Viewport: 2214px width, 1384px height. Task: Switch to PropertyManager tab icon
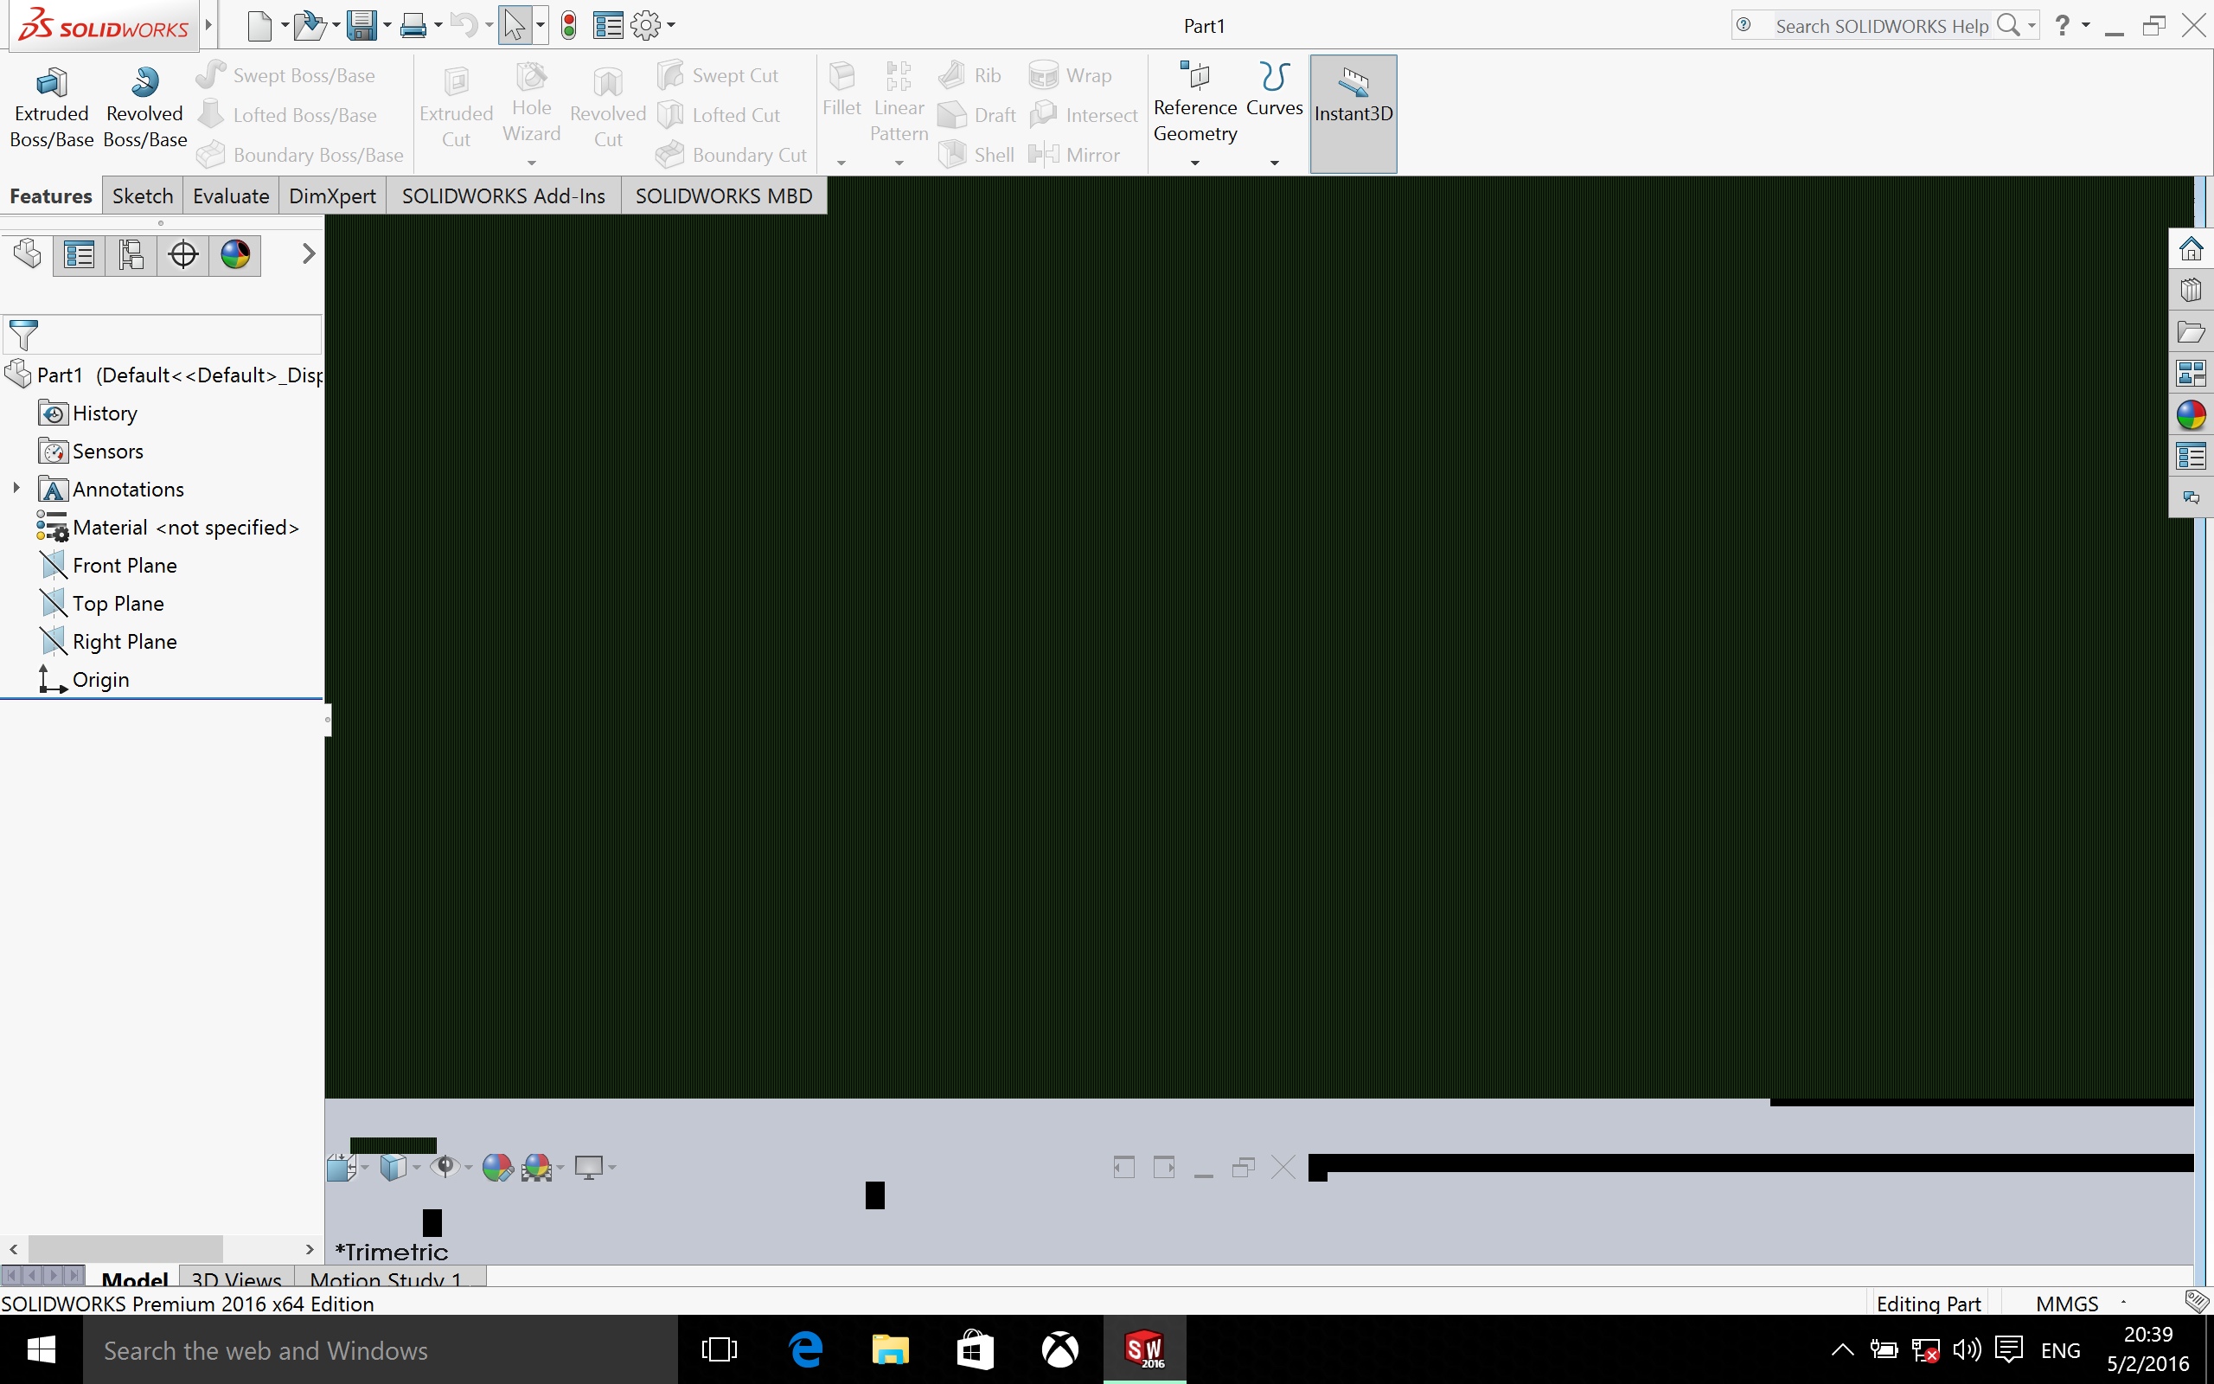pyautogui.click(x=79, y=254)
